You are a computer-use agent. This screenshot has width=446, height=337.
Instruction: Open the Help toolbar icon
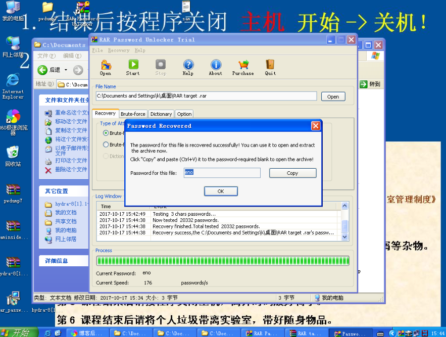point(188,68)
